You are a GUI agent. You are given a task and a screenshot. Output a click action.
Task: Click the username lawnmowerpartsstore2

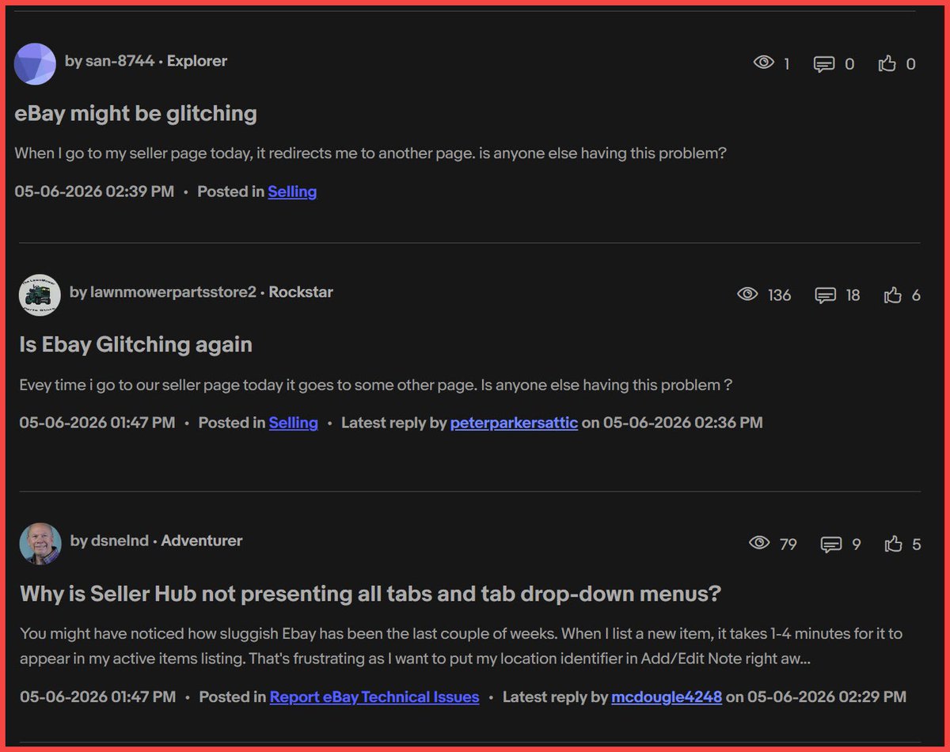pyautogui.click(x=173, y=292)
